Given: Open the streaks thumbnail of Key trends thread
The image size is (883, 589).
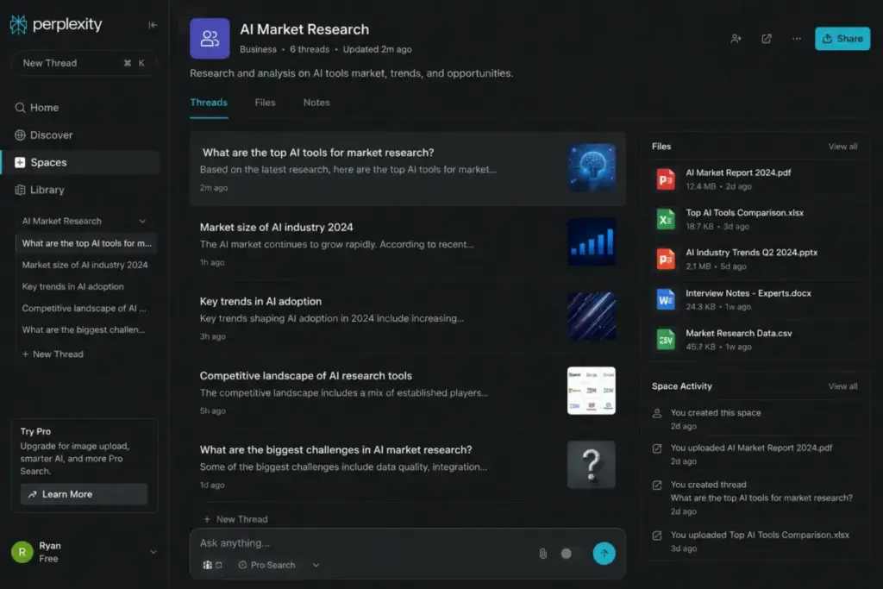Looking at the screenshot, I should [592, 316].
